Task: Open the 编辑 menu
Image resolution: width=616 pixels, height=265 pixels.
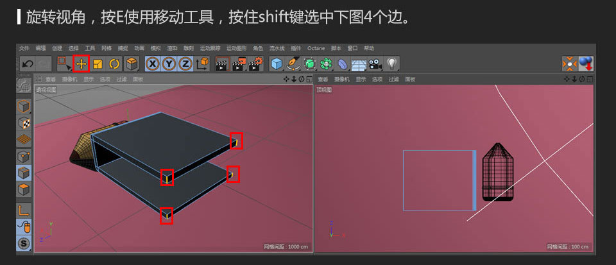Action: click(41, 48)
